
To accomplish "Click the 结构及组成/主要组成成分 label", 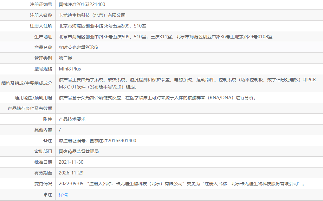I will point(27,83).
